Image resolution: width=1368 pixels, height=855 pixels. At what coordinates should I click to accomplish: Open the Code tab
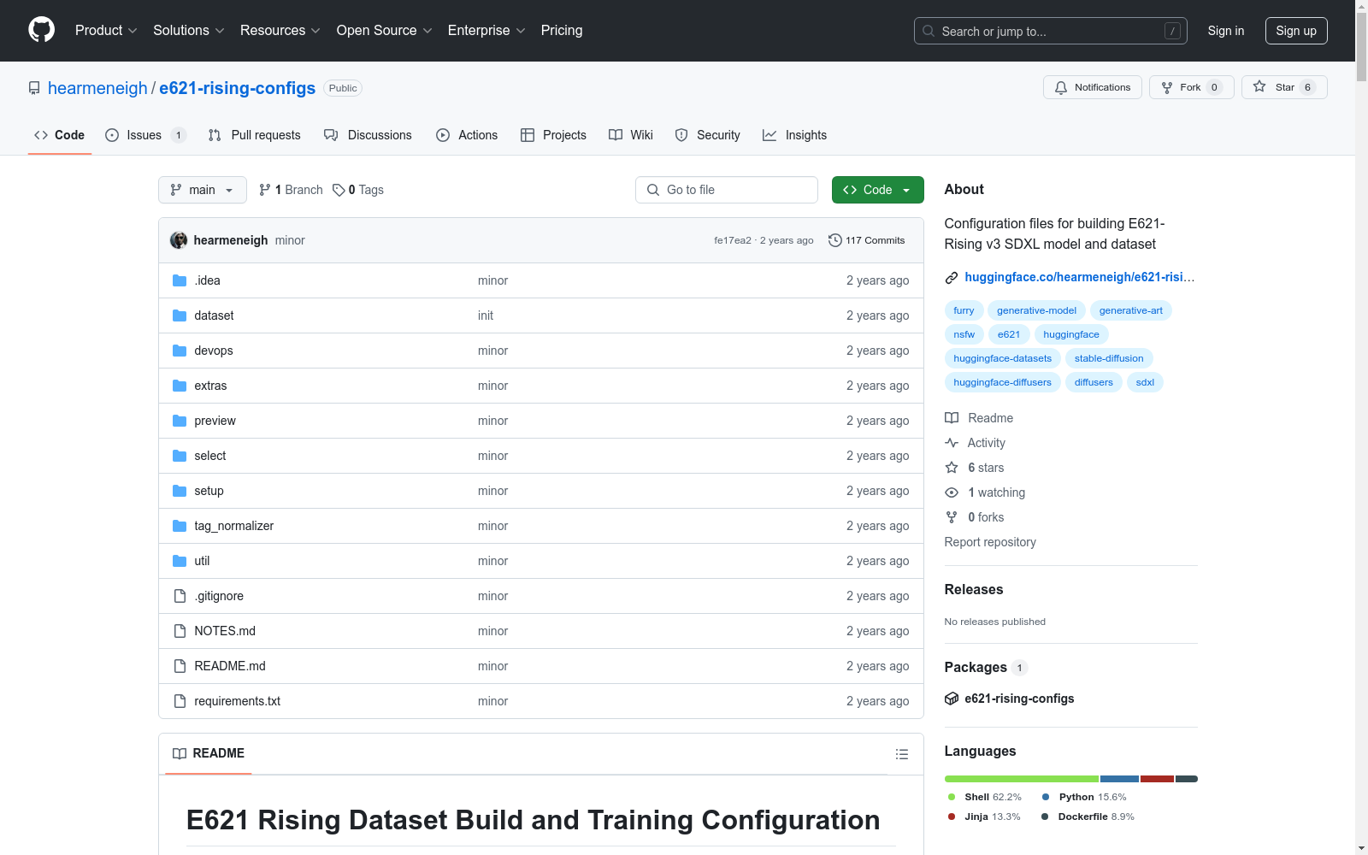60,135
